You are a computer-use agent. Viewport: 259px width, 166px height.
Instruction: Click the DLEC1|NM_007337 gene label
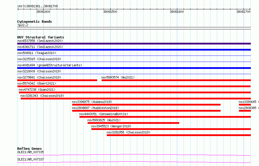coord(31,159)
